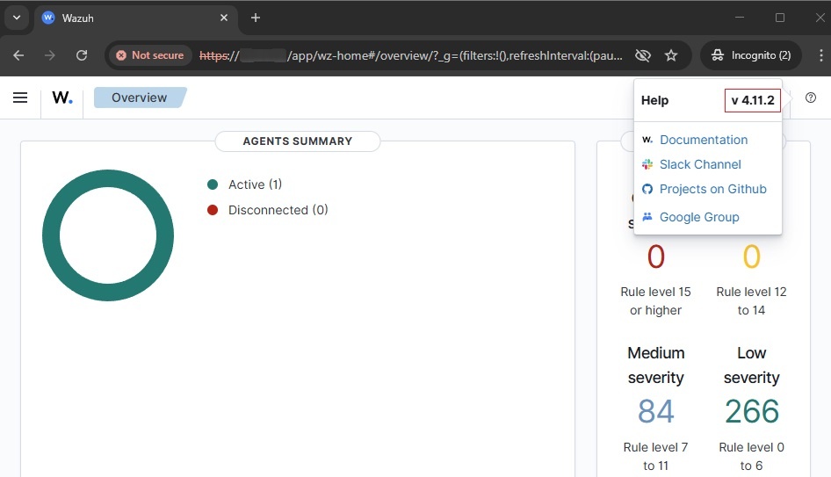Click yellow 0 for level 12 to 14
Screen dimensions: 831x477
(752, 257)
